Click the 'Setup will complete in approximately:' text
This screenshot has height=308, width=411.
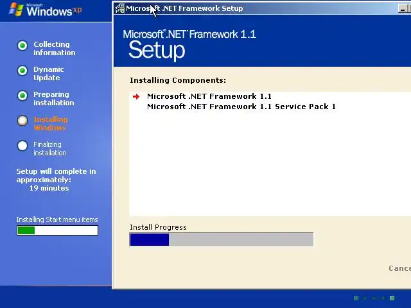(x=56, y=175)
